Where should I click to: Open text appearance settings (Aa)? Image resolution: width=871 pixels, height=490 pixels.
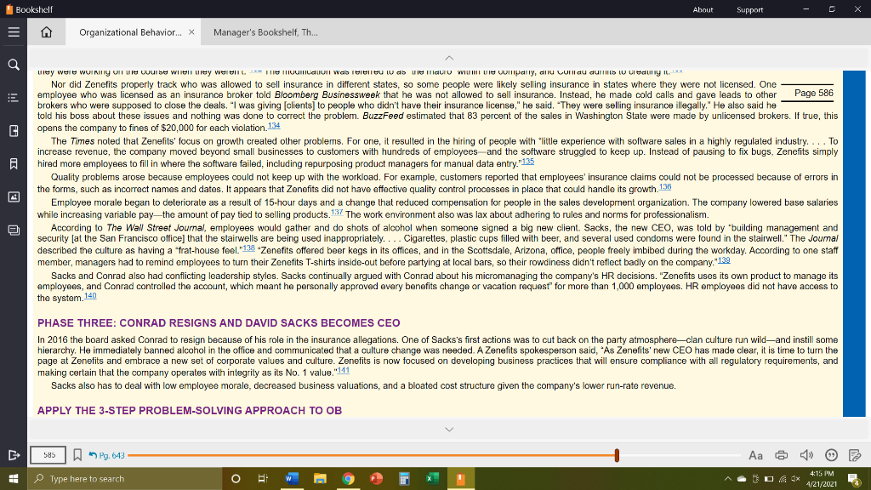point(755,456)
